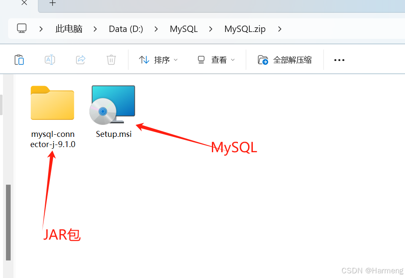The height and width of the screenshot is (278, 405).
Task: Expand the chevron after MySQL.zip in breadcrumb
Action: tap(280, 29)
